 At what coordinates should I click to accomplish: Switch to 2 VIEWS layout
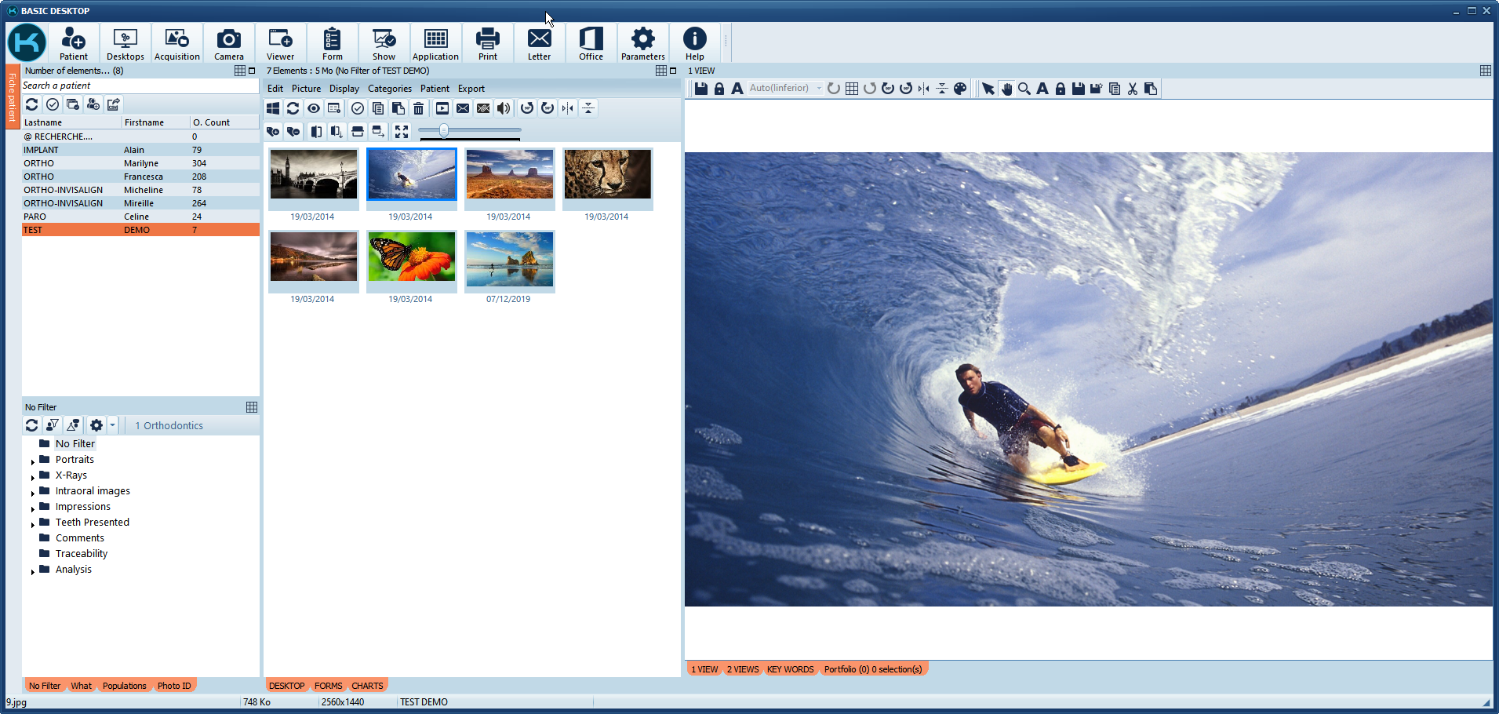point(742,668)
